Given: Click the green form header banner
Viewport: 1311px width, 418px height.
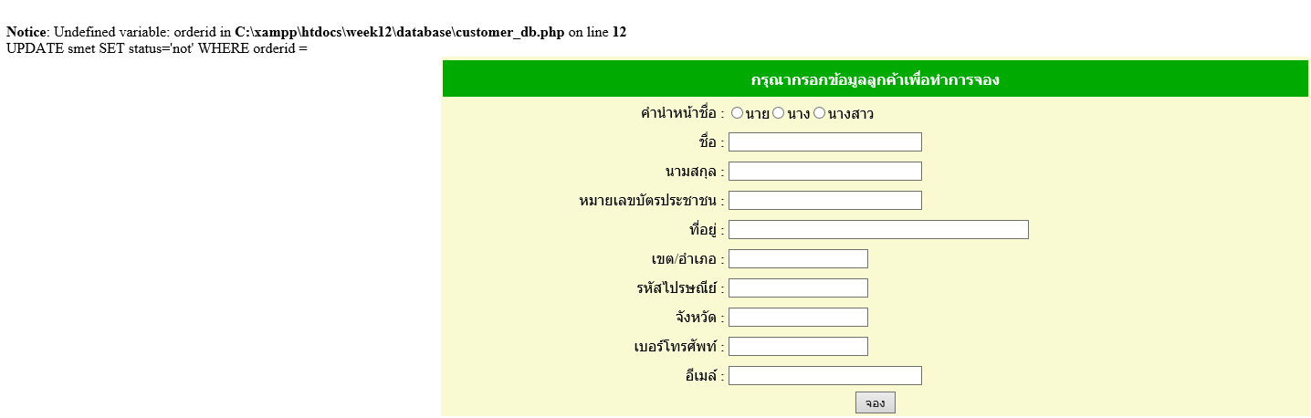Looking at the screenshot, I should [875, 79].
